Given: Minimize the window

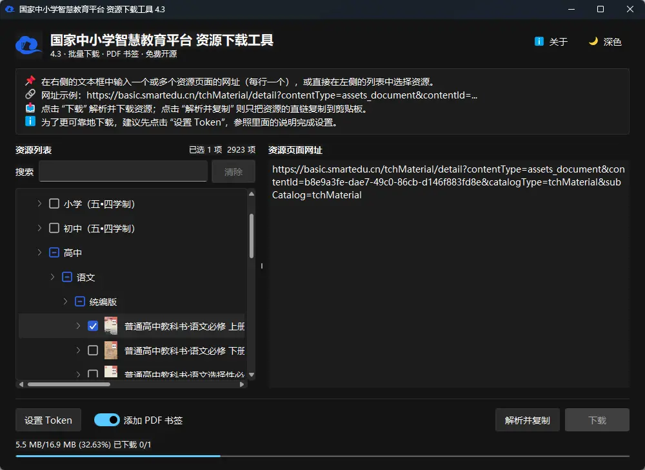Looking at the screenshot, I should coord(571,9).
